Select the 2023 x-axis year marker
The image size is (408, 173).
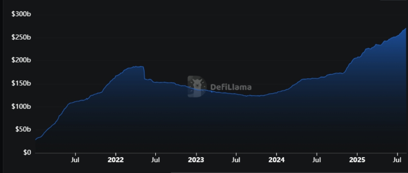coord(196,160)
